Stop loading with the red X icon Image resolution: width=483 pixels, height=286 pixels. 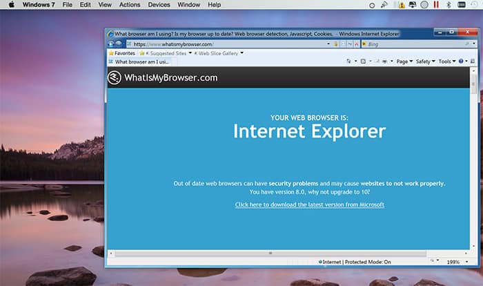coord(357,44)
